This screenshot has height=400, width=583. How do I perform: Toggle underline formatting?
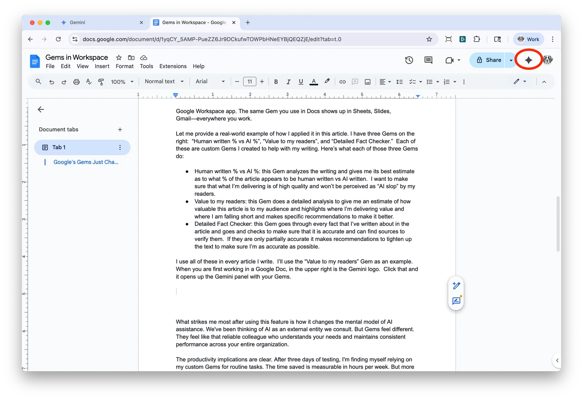pos(301,82)
